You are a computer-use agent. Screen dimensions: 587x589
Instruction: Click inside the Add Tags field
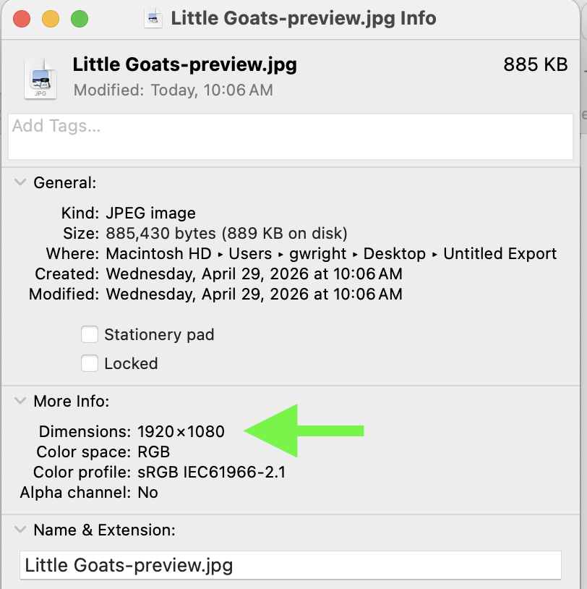click(289, 137)
